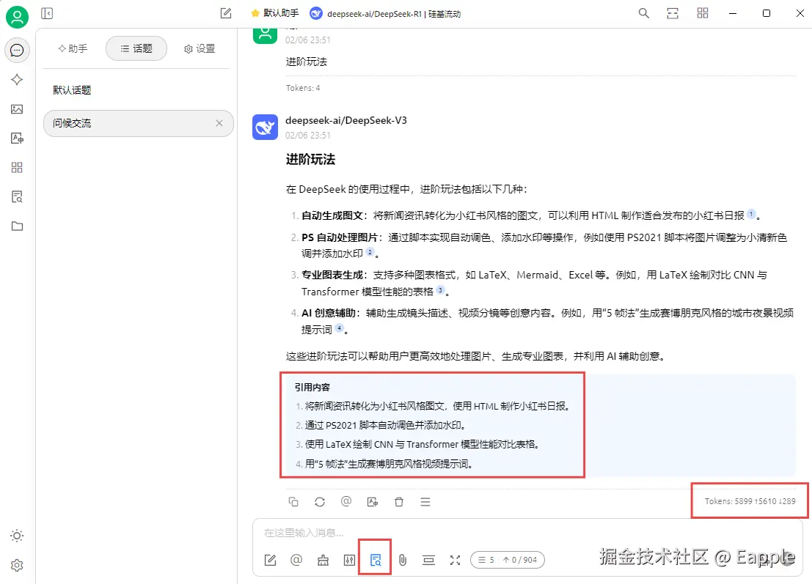Viewport: 812px width, 584px height.
Task: Attach a file with paperclip icon
Action: click(x=403, y=560)
